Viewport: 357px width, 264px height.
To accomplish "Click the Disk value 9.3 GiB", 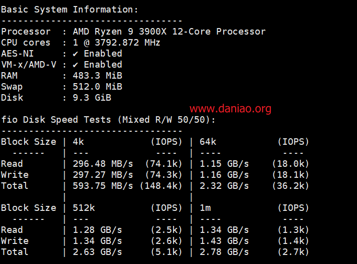I will click(92, 98).
